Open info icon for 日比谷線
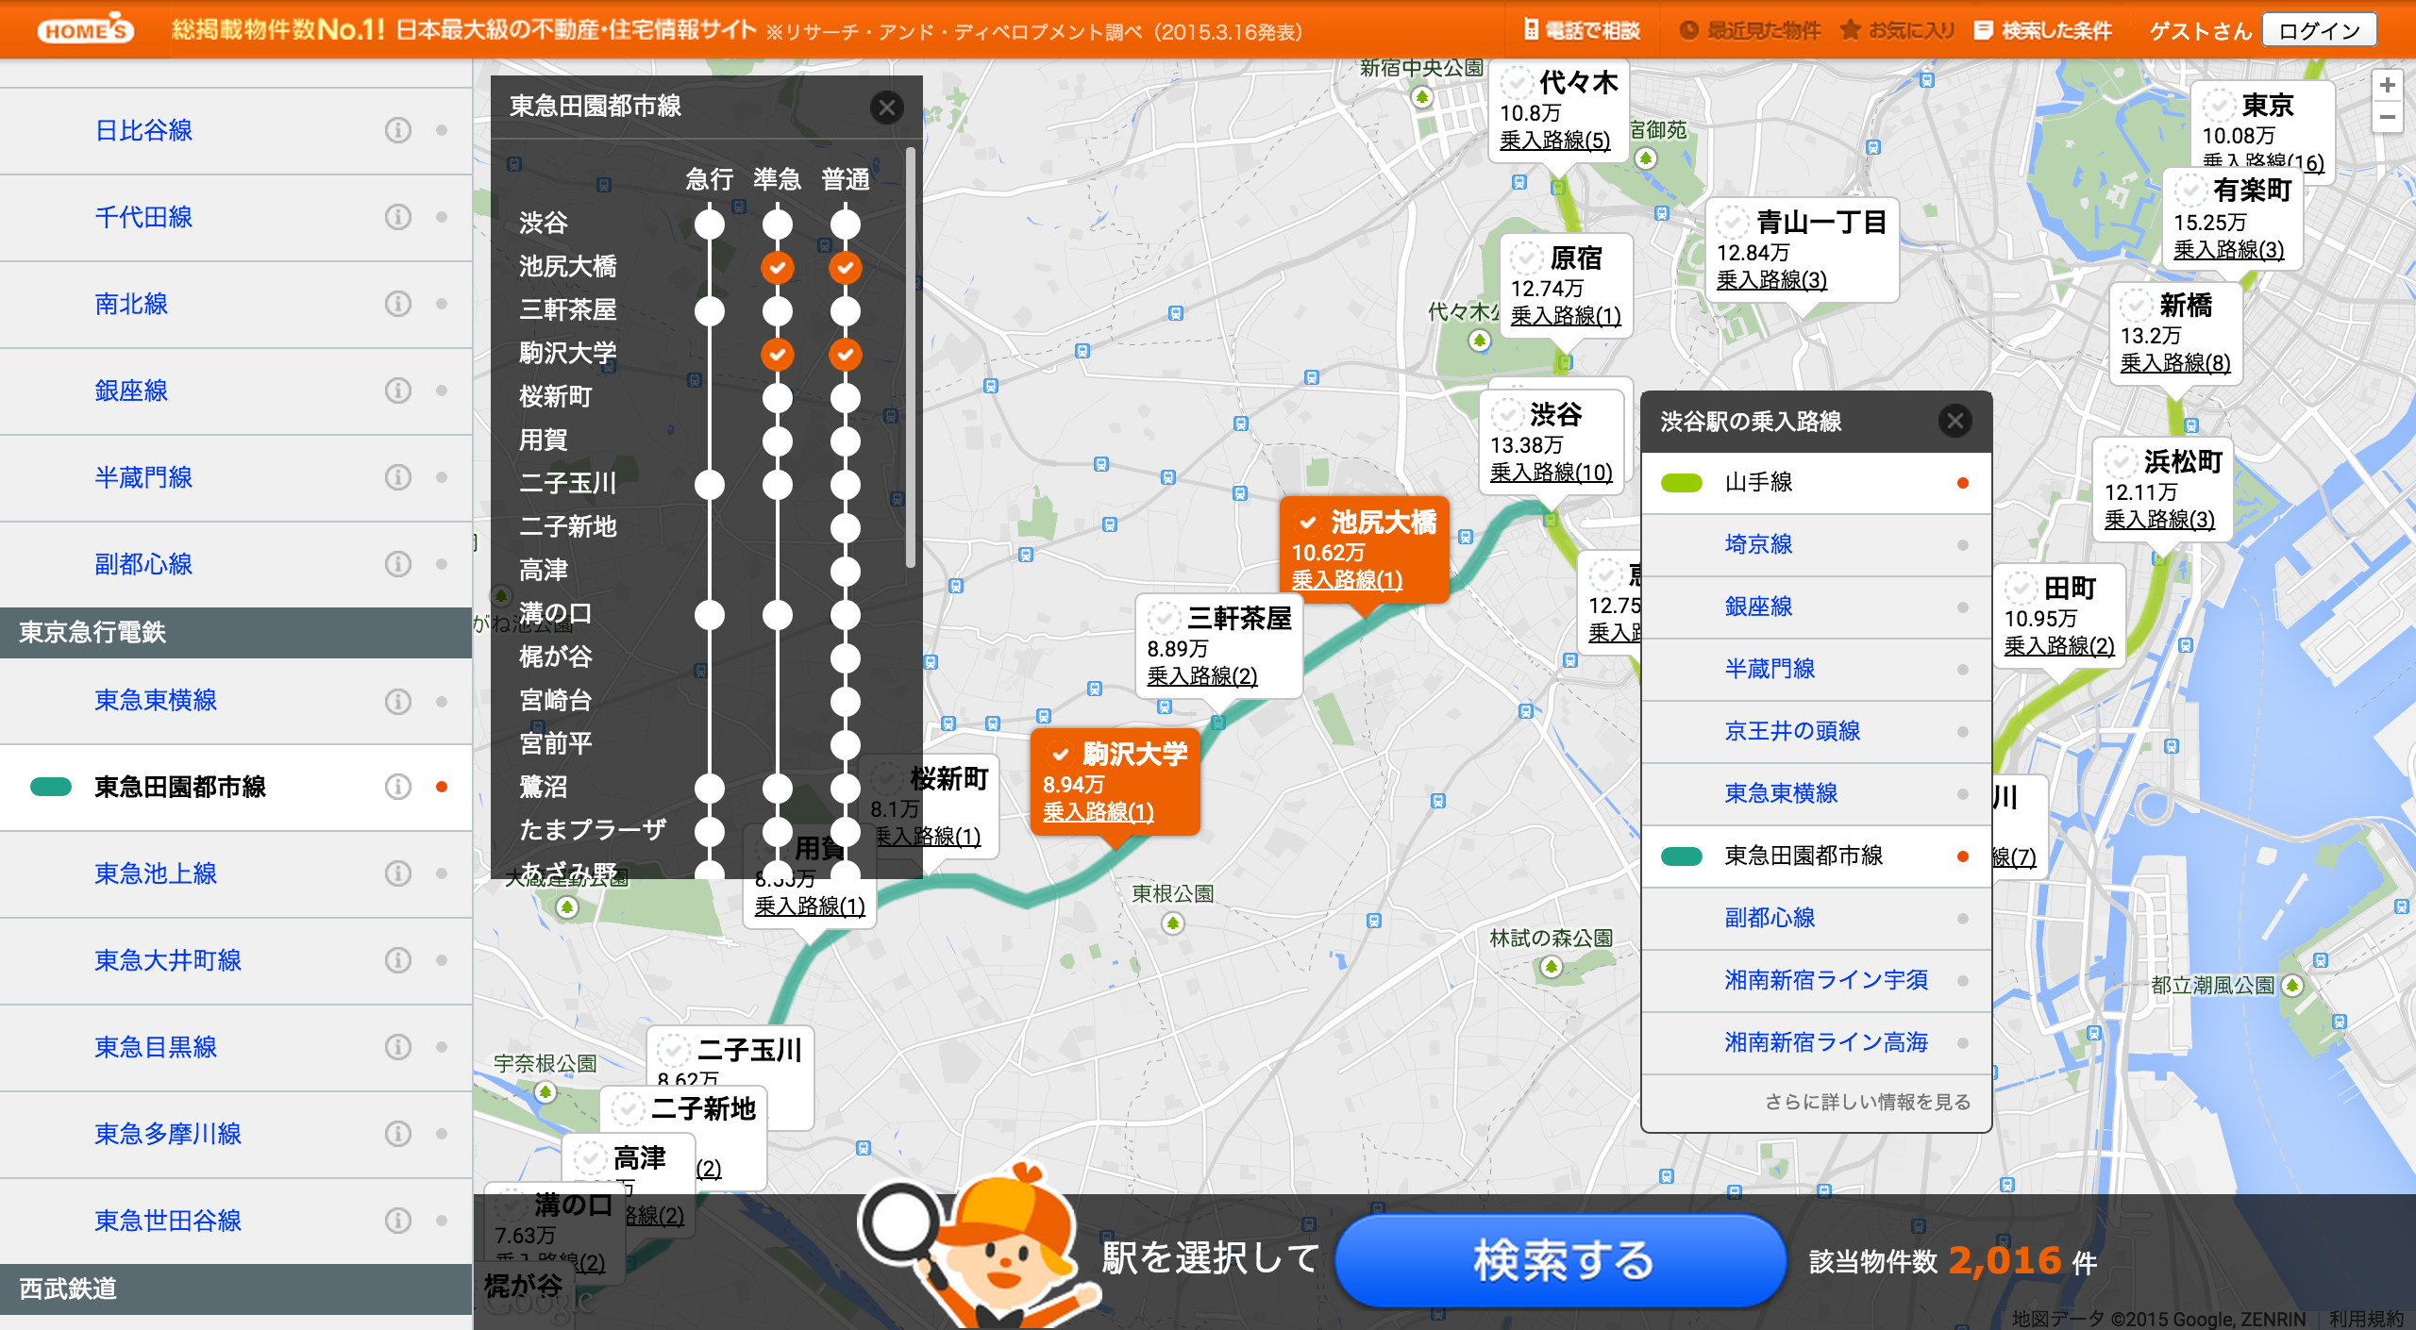The width and height of the screenshot is (2416, 1330). 397,130
